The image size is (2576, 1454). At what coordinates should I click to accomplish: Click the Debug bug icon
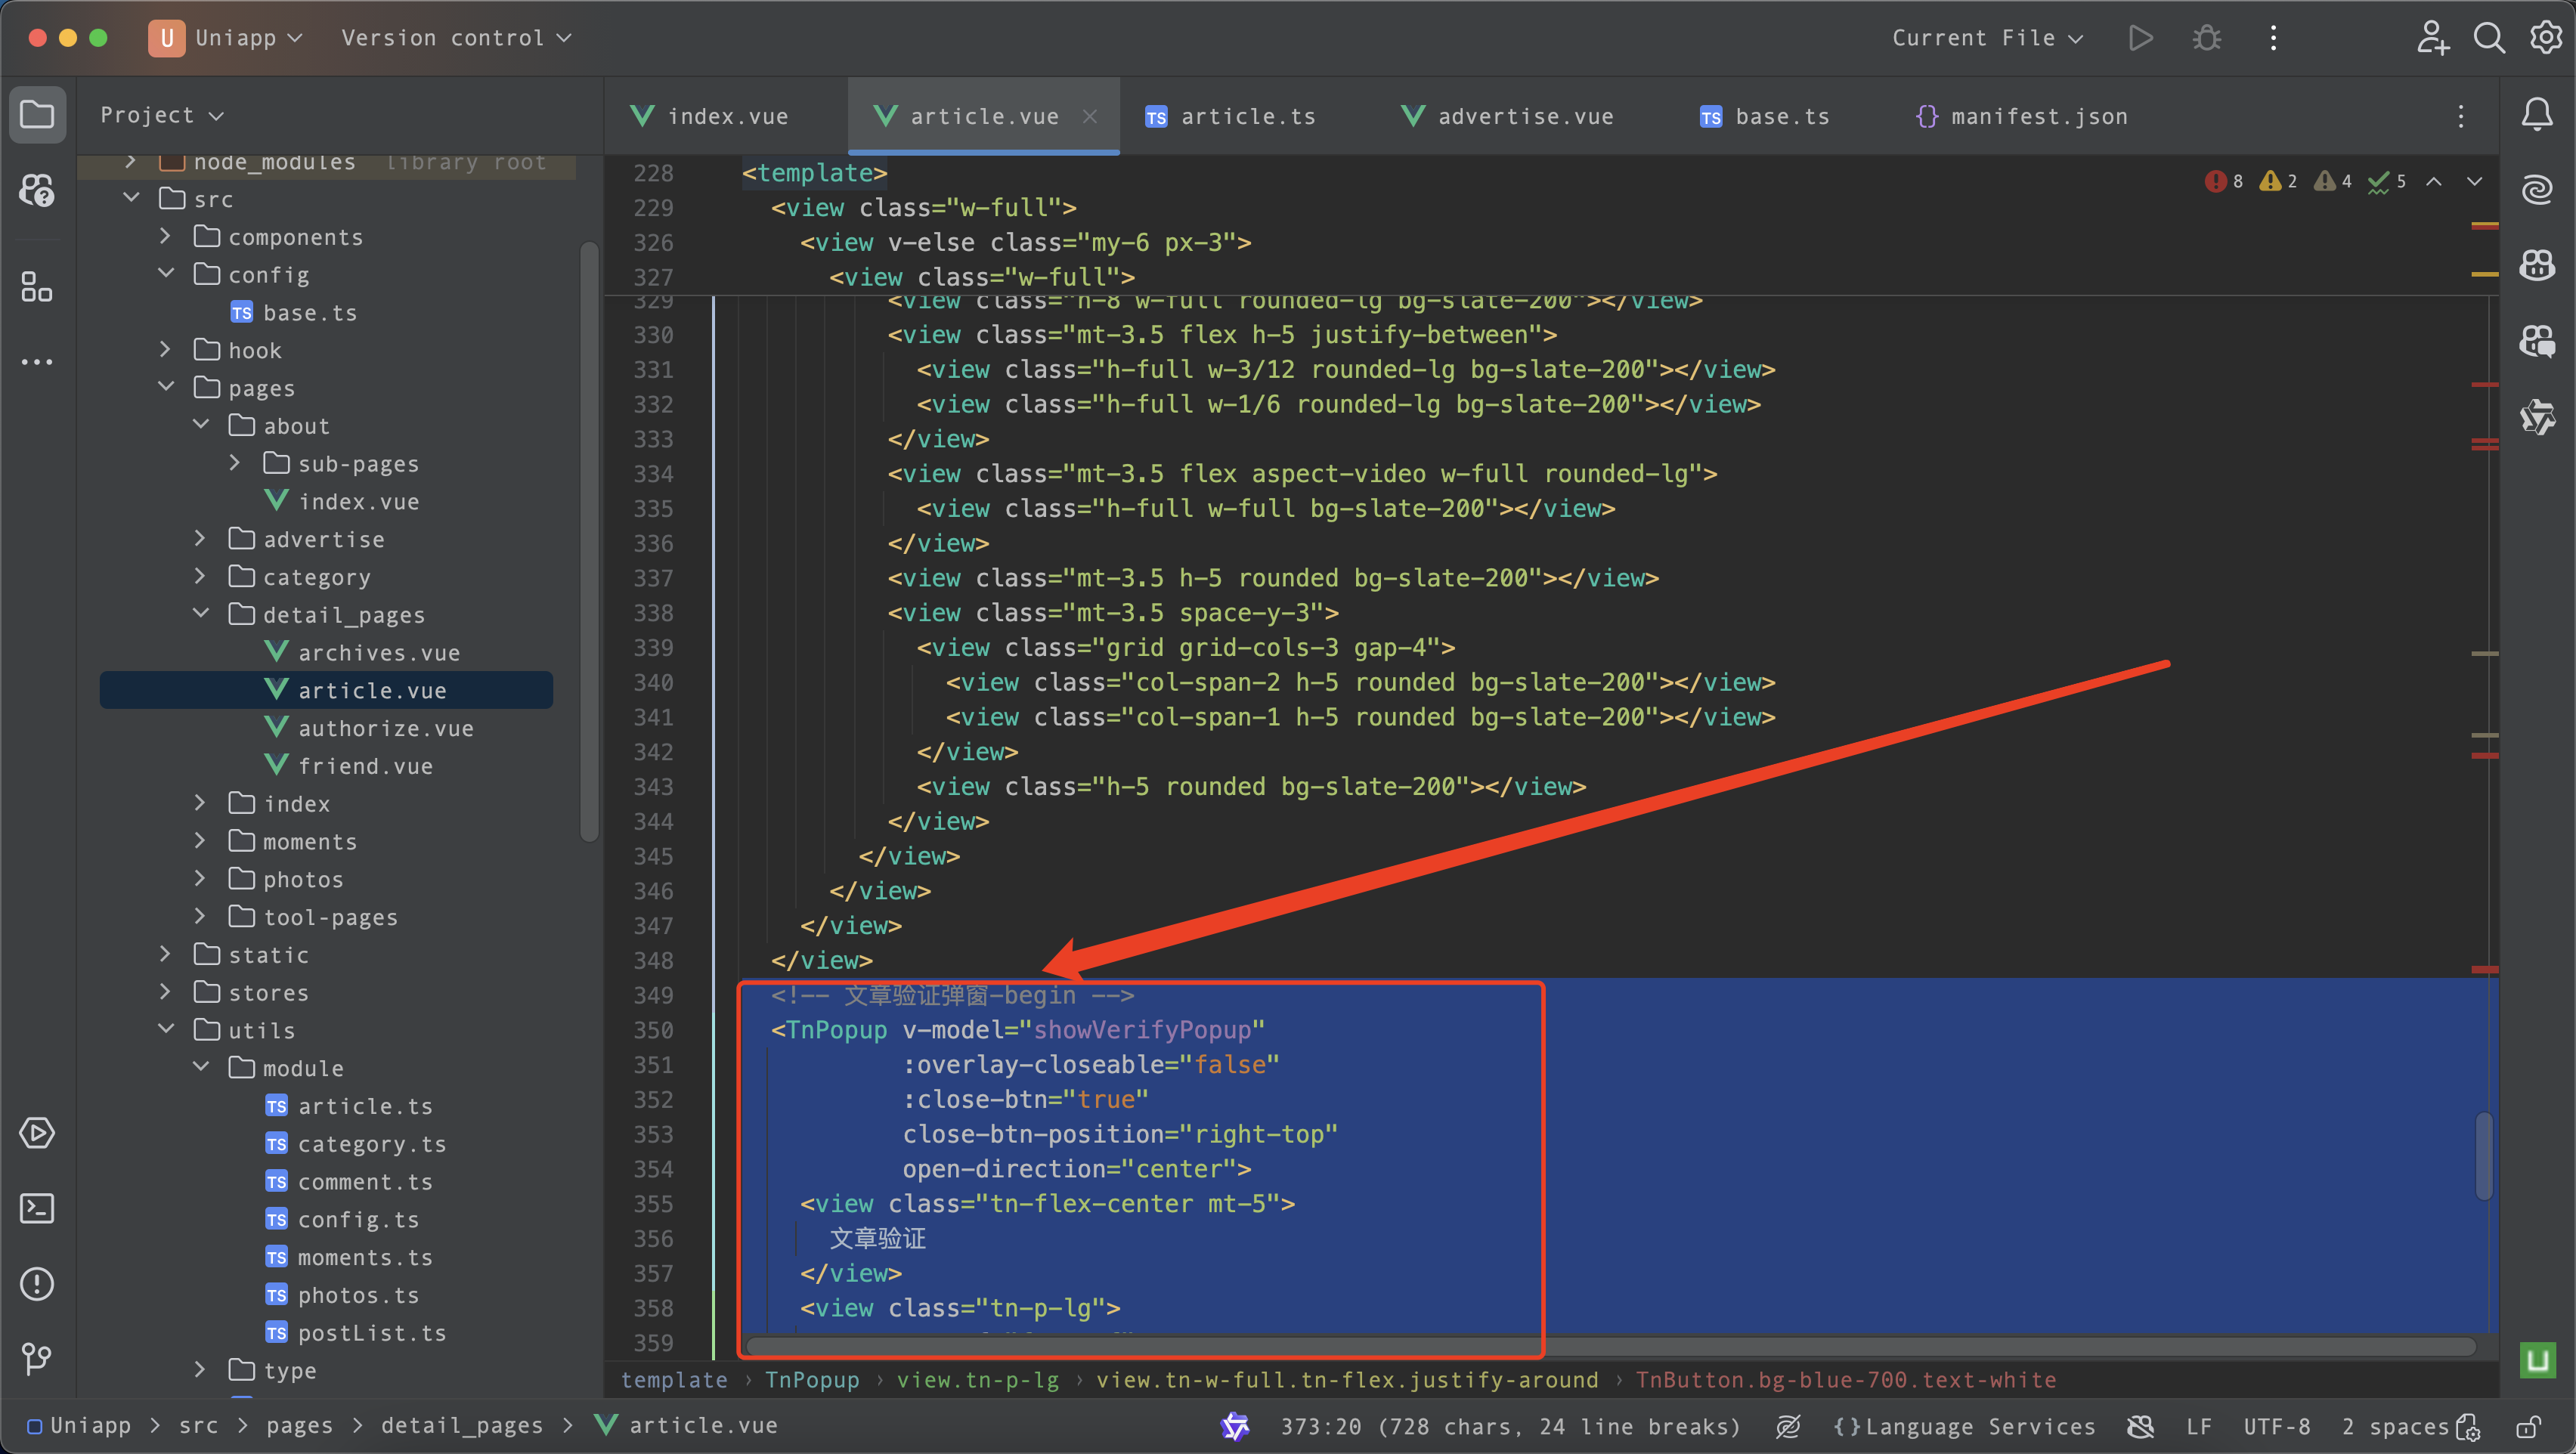[x=2206, y=38]
